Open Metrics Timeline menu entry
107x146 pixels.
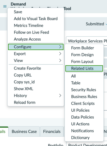(x=36, y=26)
